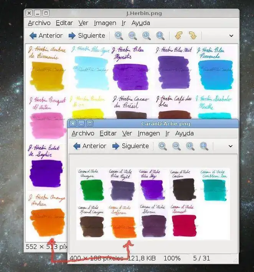This screenshot has height=272, width=254.
Task: Fit CaranD'Ache image to window
Action: 204,146
